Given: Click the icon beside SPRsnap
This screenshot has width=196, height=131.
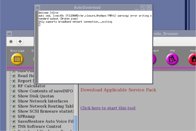Looking at the screenshot, I should coord(14,116).
